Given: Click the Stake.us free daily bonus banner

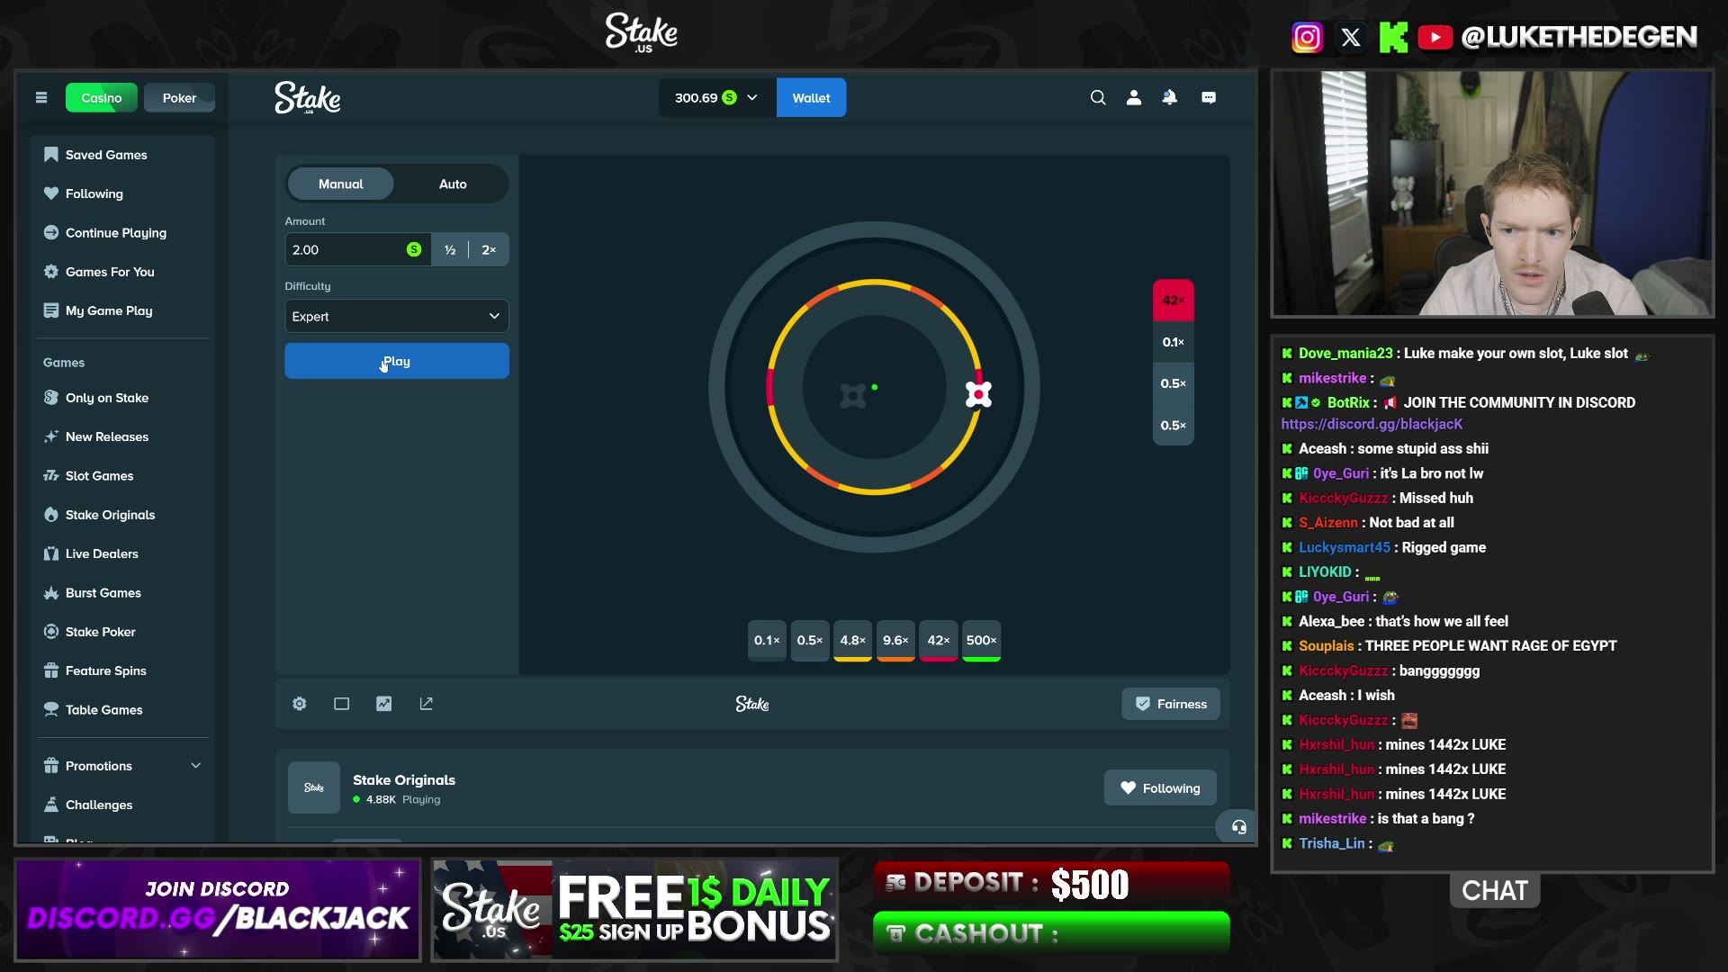Looking at the screenshot, I should [x=634, y=910].
